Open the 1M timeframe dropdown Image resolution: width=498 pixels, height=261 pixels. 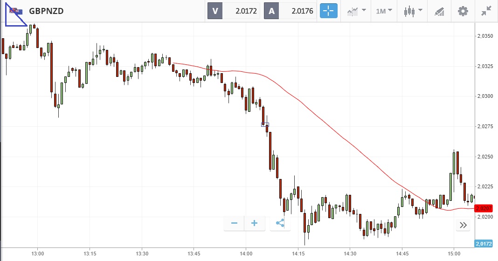[x=384, y=11]
